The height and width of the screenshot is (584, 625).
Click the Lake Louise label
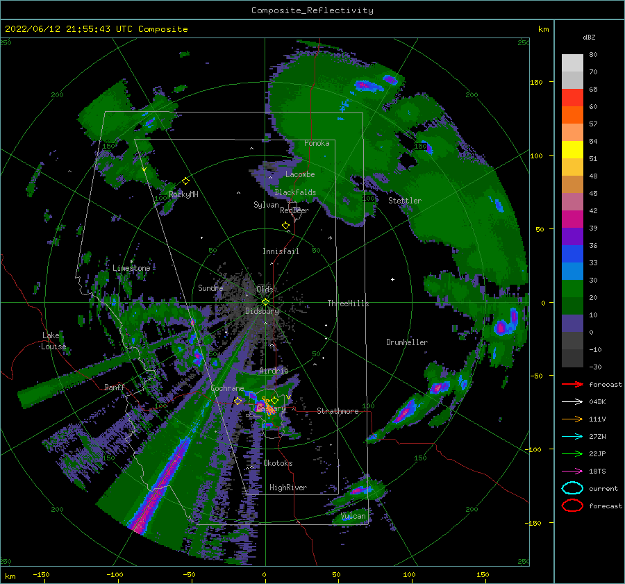tap(54, 341)
